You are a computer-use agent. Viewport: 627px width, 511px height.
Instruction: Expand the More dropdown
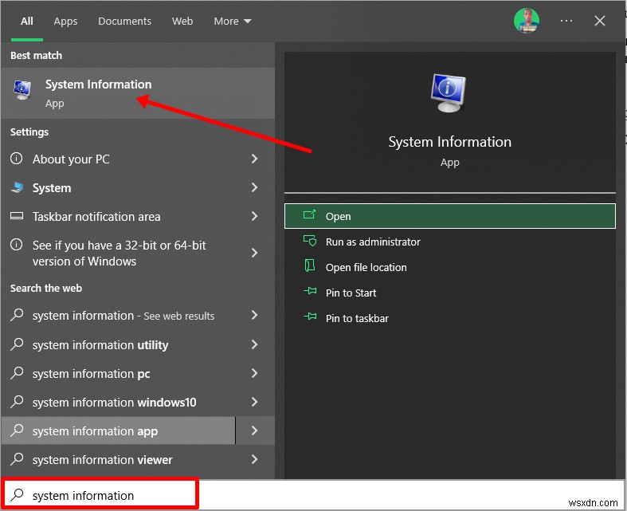233,22
